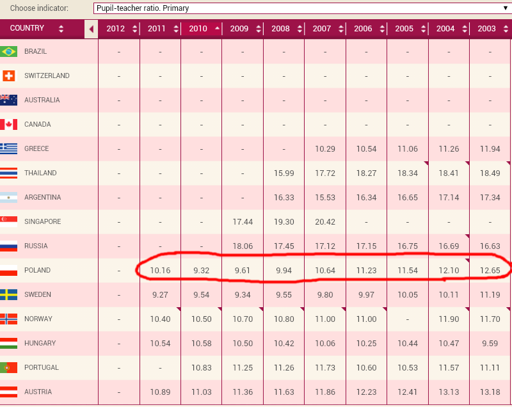The width and height of the screenshot is (512, 407).
Task: Sort by the 2012 column header
Action: (x=119, y=29)
